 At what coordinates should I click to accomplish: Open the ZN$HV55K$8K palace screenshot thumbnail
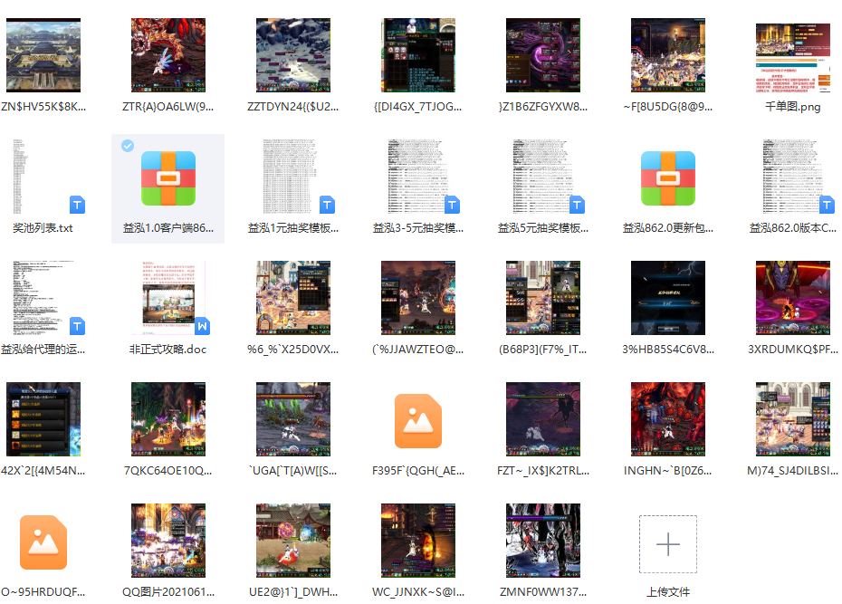[43, 56]
